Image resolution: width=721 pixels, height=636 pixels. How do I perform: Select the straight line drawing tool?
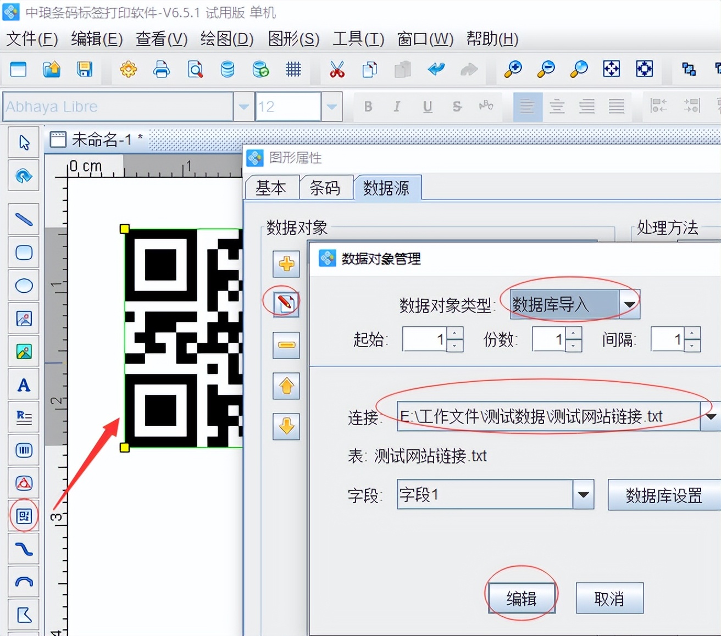point(24,219)
